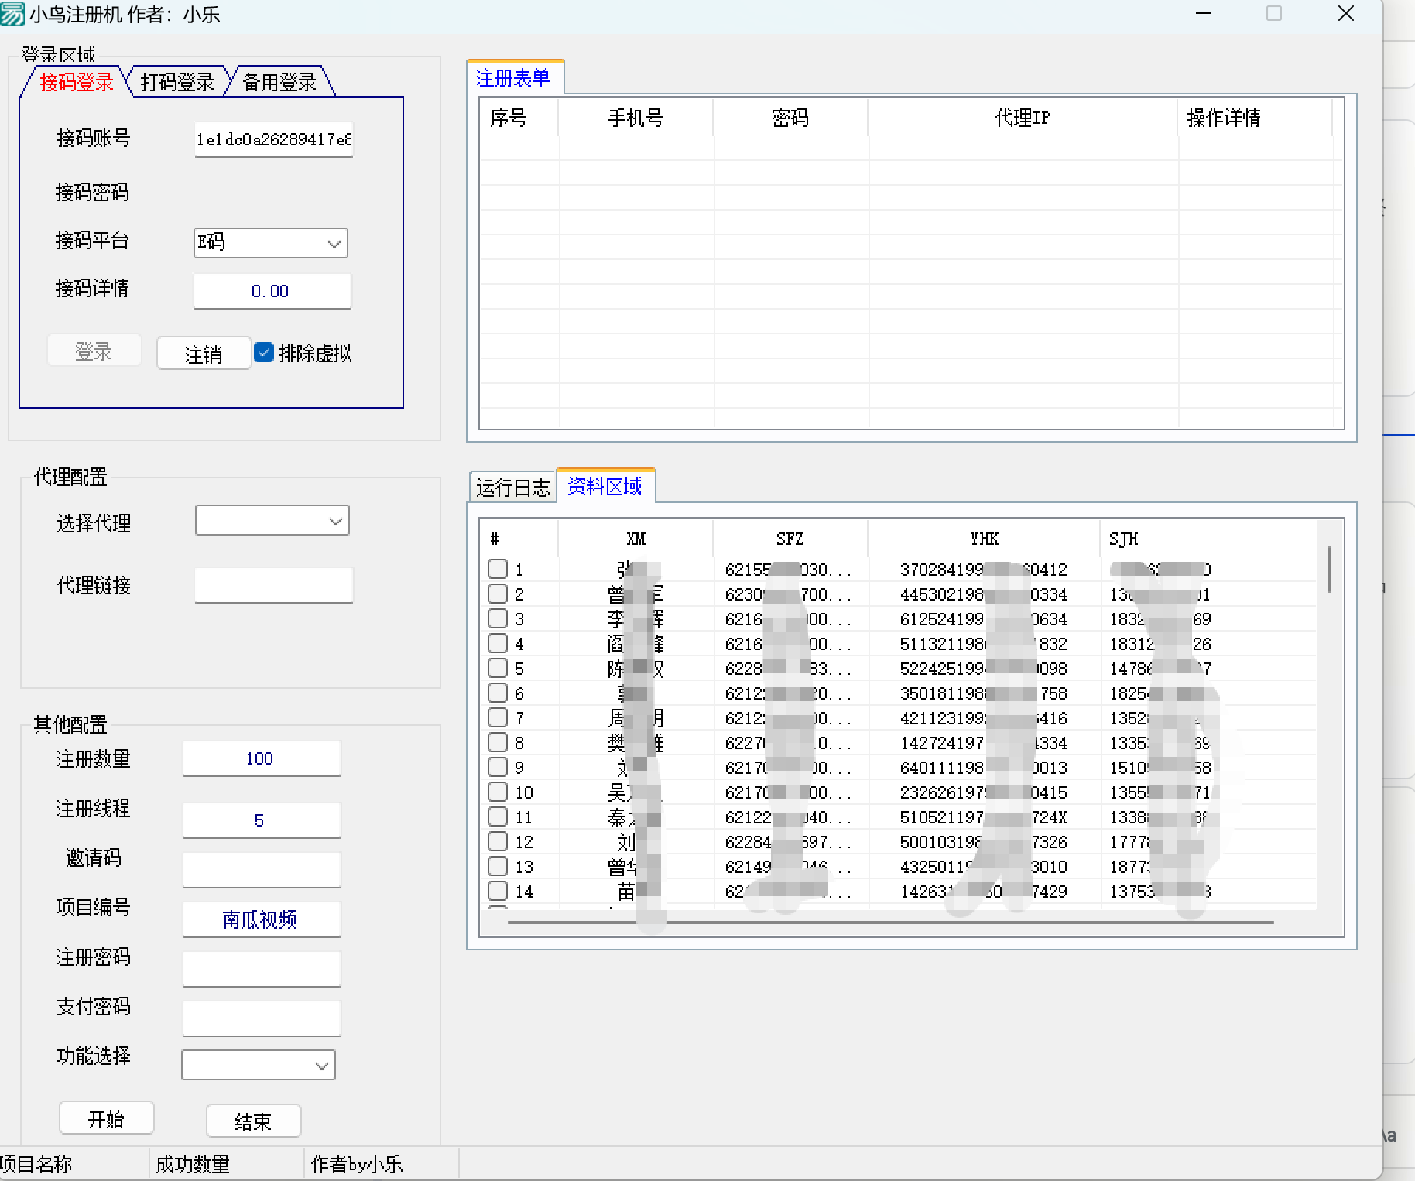Check the row 2 checkbox in data list
This screenshot has width=1415, height=1181.
(x=498, y=594)
